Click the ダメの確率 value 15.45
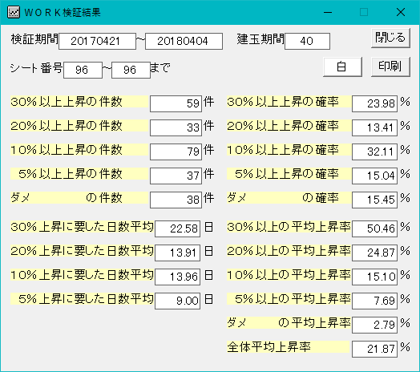The height and width of the screenshot is (372, 420). click(374, 200)
